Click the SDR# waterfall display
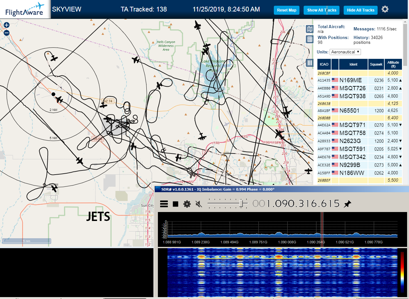Screen dimensions: 409x299 (282, 272)
